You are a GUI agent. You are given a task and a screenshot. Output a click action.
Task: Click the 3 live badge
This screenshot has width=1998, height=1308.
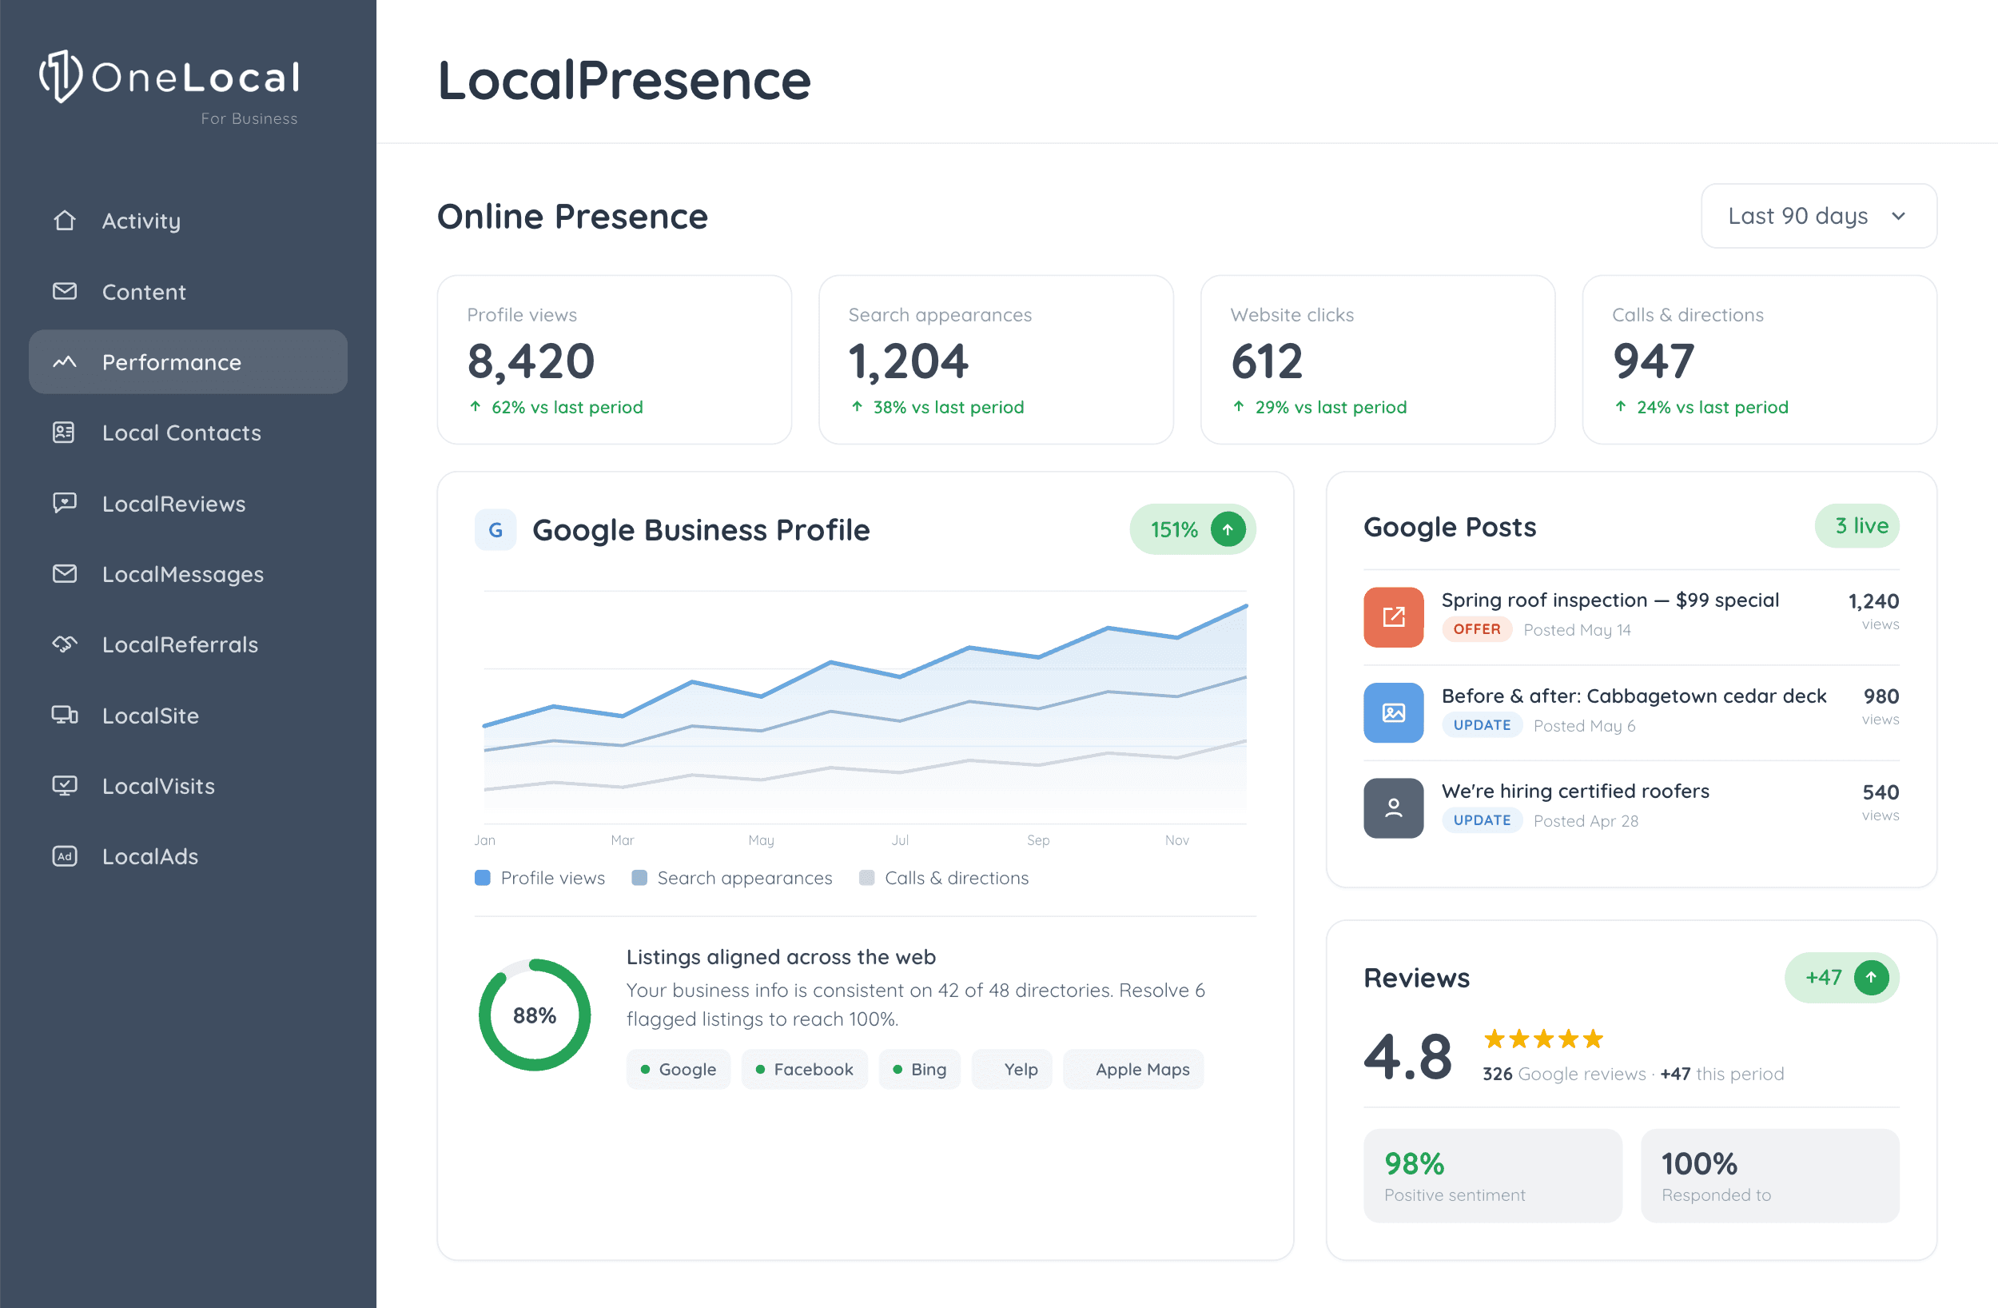(1857, 526)
